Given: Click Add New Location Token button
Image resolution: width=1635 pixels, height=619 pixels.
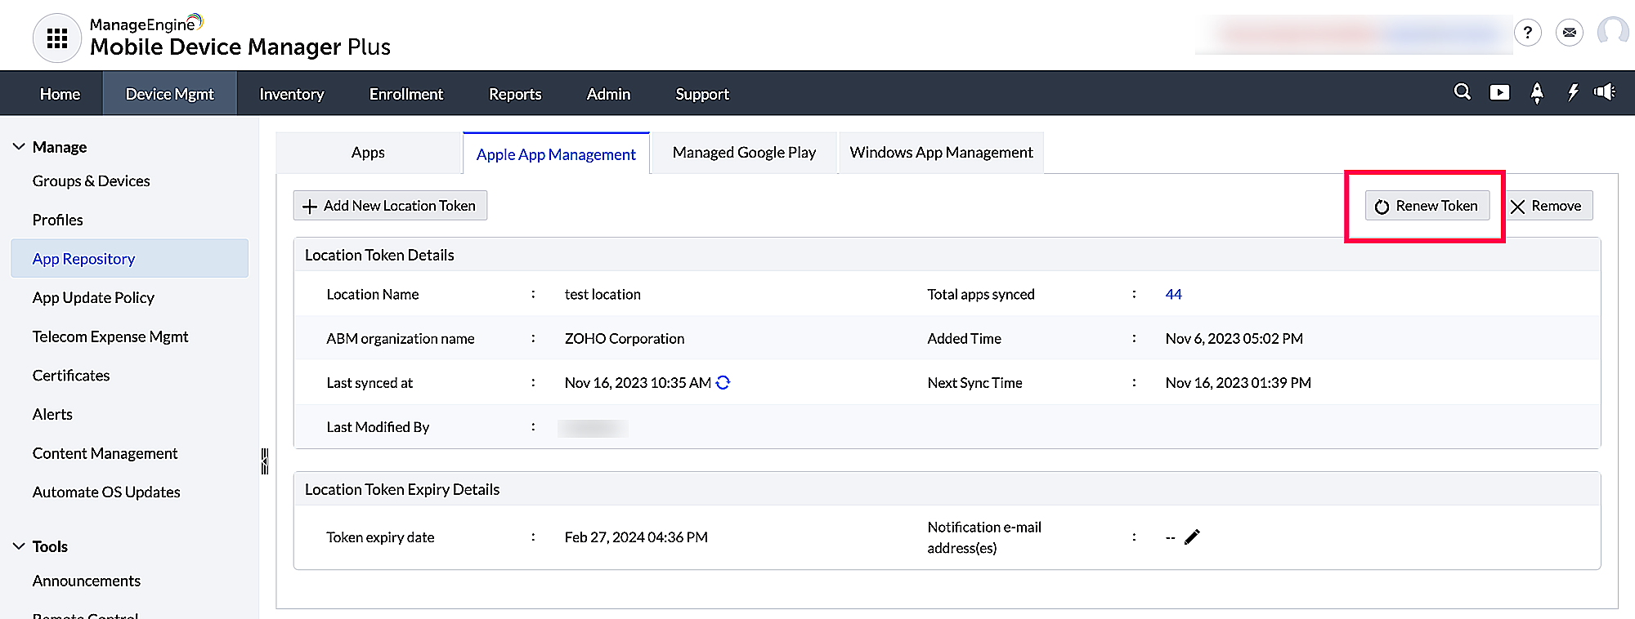Looking at the screenshot, I should point(390,206).
